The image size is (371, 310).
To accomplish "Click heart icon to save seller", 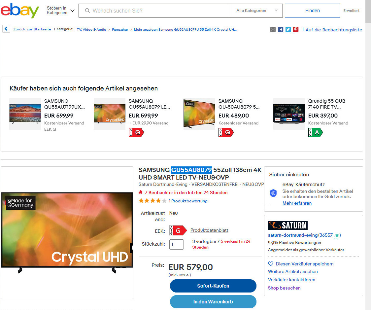I will (271, 264).
